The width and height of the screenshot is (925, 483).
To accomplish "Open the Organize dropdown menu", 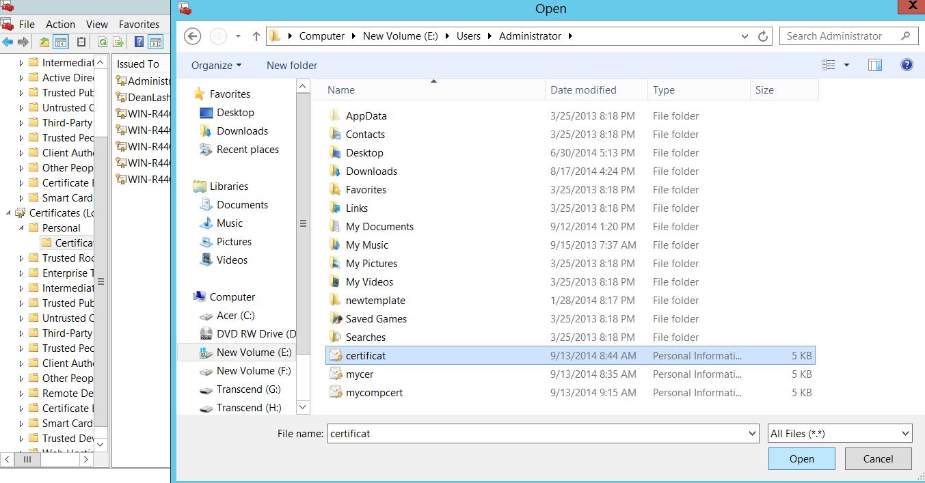I will pos(216,65).
